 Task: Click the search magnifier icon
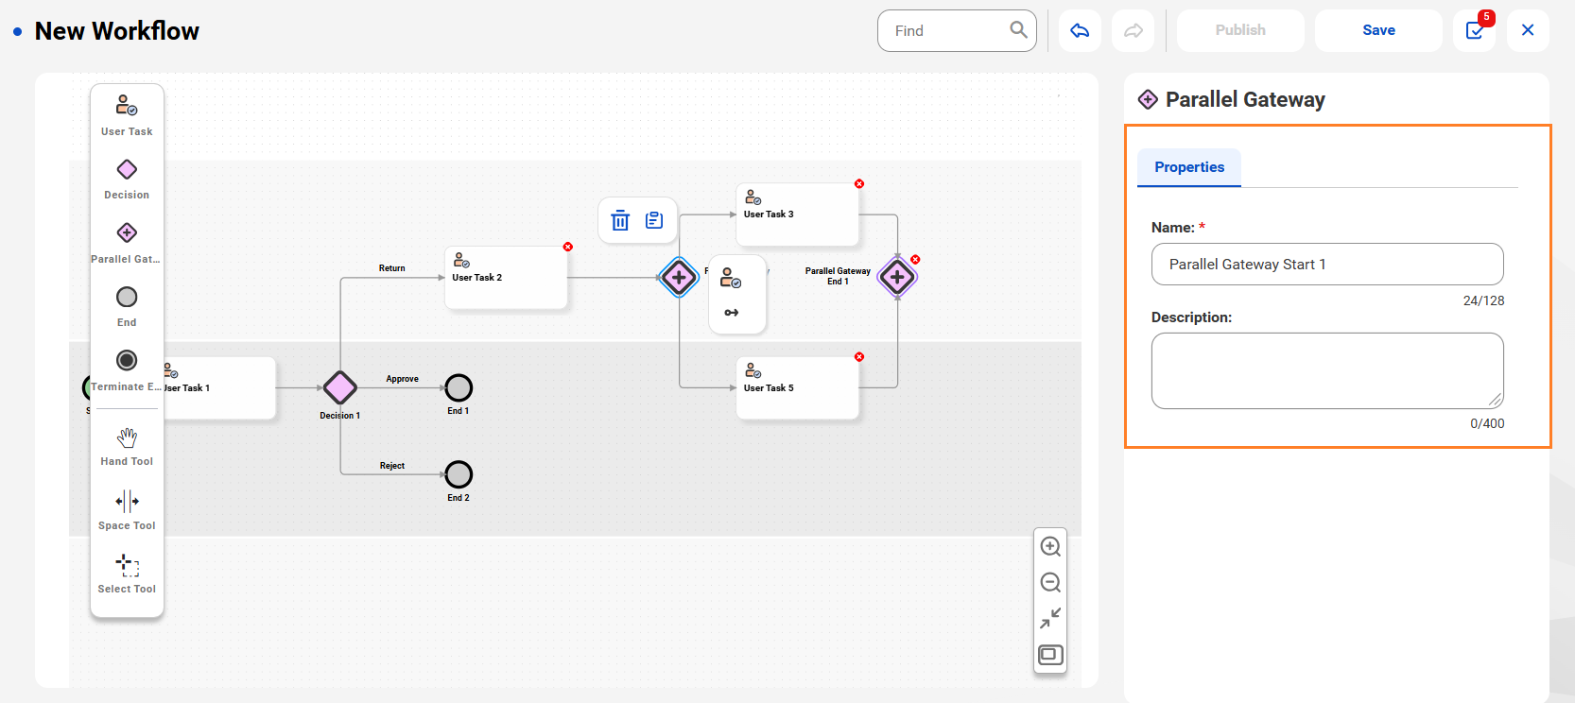point(1018,30)
